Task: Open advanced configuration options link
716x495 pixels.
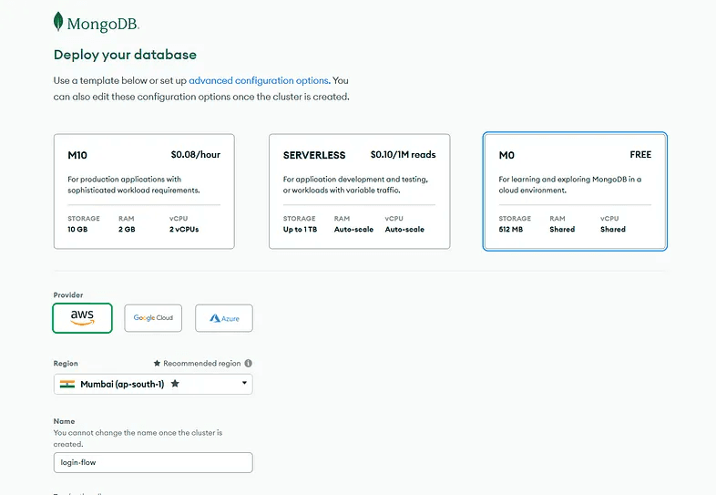Action: [259, 80]
